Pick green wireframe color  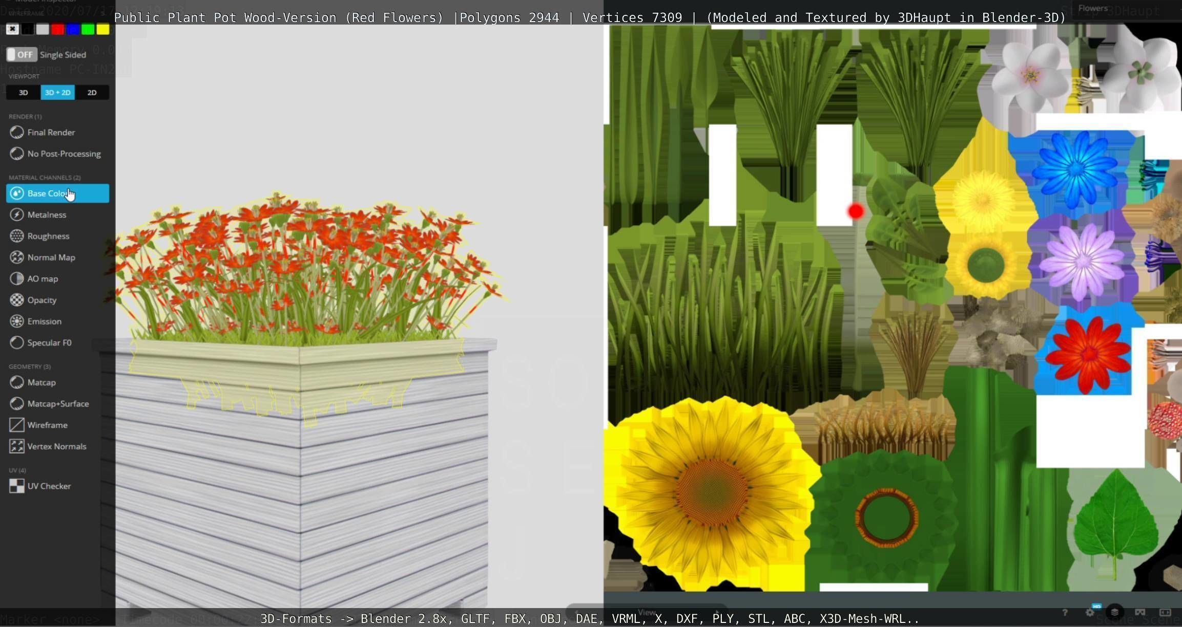click(x=88, y=29)
